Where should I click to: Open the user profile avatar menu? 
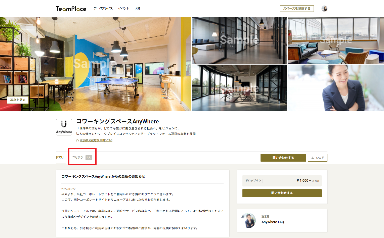tap(324, 9)
